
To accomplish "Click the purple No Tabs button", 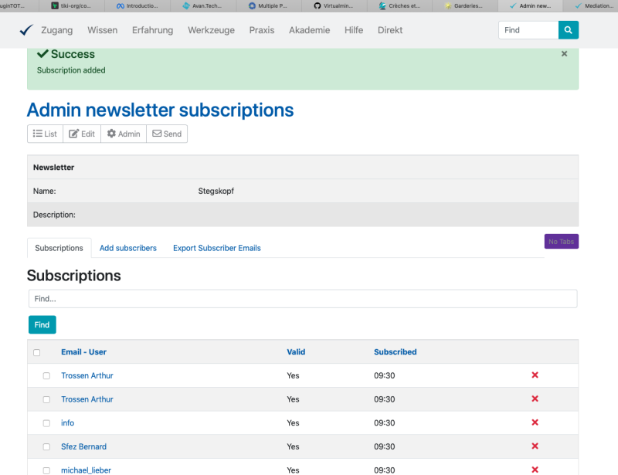I will [561, 242].
